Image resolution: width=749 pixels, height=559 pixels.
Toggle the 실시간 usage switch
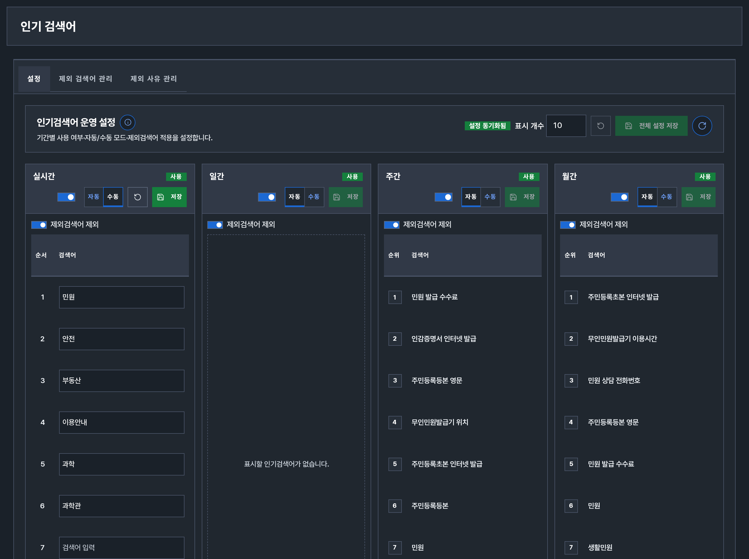click(x=66, y=197)
